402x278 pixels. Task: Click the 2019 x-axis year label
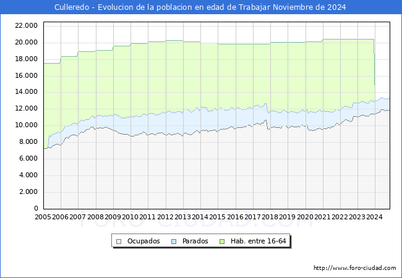(x=288, y=217)
